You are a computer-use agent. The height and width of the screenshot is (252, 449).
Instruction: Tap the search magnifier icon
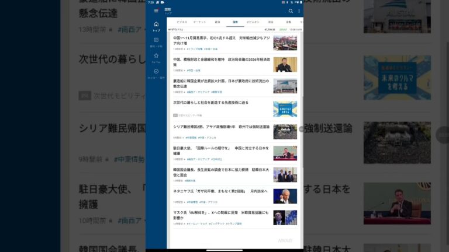pyautogui.click(x=291, y=11)
